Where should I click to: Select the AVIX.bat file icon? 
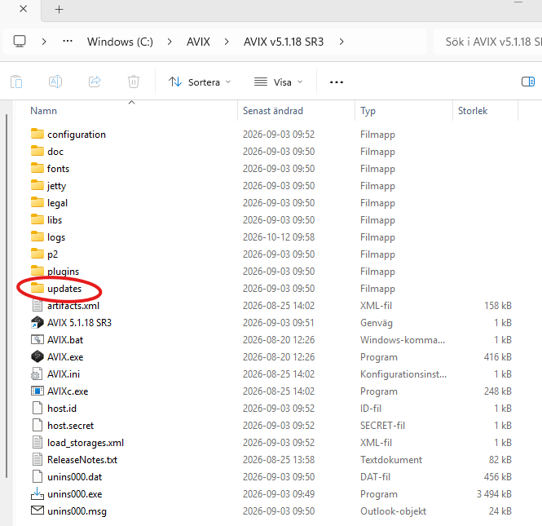click(x=37, y=339)
